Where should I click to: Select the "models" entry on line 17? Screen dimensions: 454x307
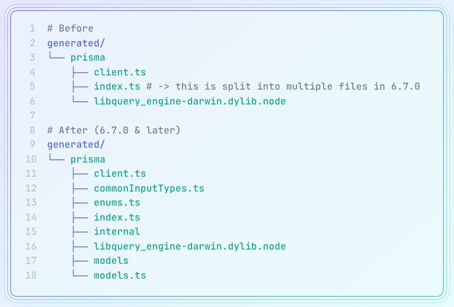[111, 260]
